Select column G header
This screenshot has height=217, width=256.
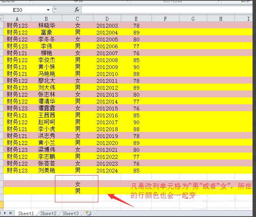[193, 18]
